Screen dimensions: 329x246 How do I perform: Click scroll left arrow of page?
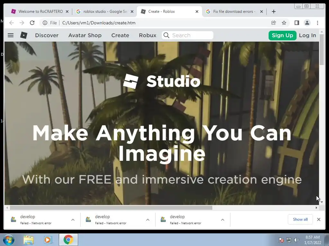7,208
